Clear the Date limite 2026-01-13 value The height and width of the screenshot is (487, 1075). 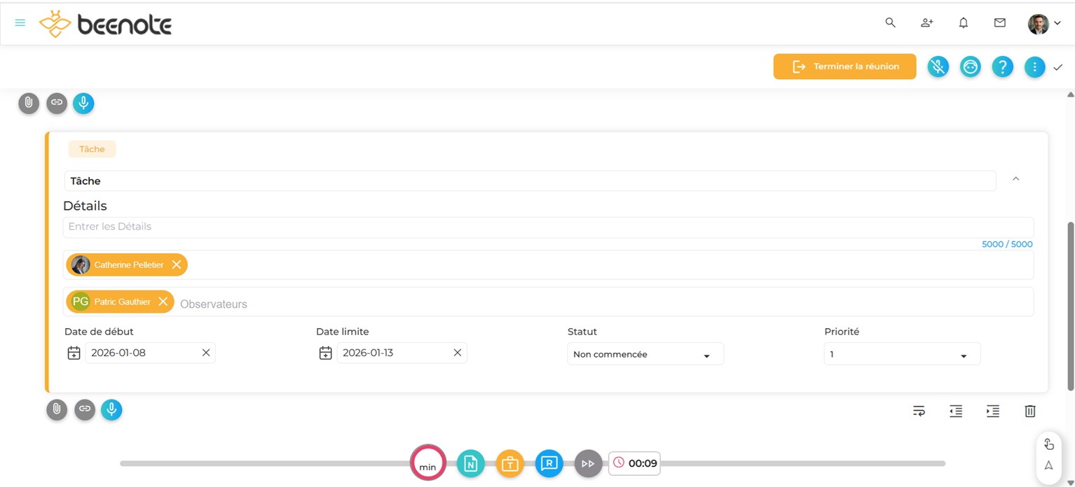[x=458, y=353]
